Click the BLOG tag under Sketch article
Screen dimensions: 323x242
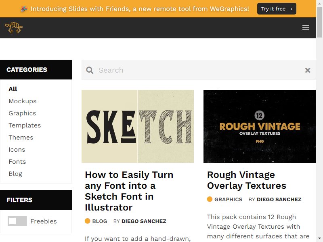(100, 221)
